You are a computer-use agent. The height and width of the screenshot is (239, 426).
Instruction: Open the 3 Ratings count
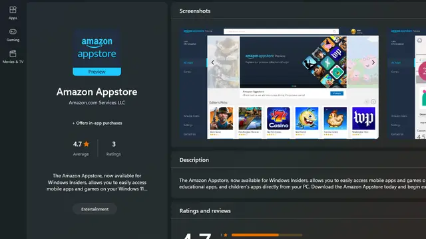click(114, 148)
